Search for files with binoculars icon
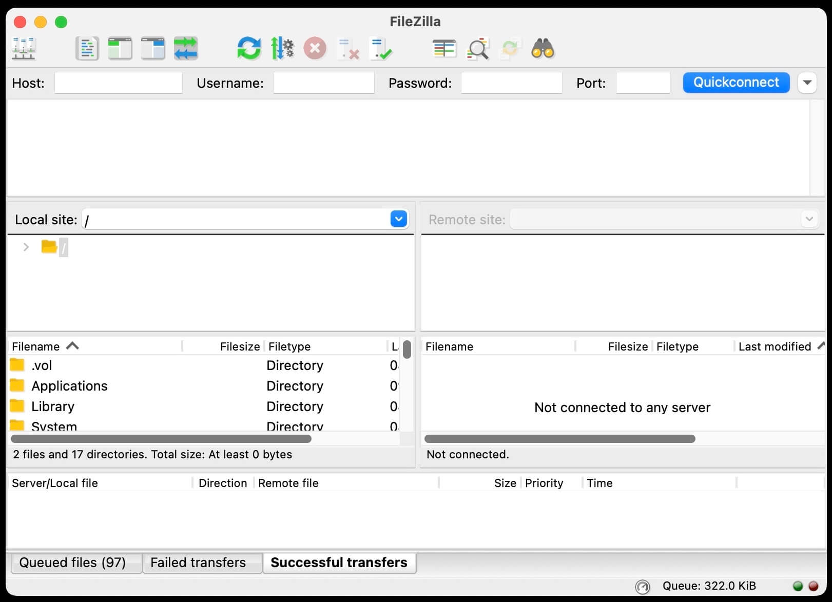The height and width of the screenshot is (602, 832). [x=543, y=49]
